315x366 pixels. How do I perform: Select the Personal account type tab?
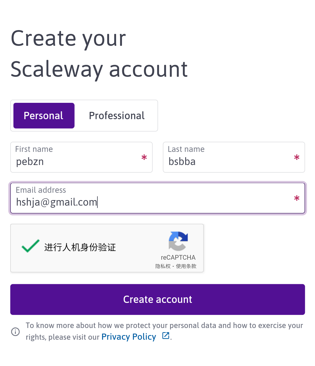[x=44, y=116]
